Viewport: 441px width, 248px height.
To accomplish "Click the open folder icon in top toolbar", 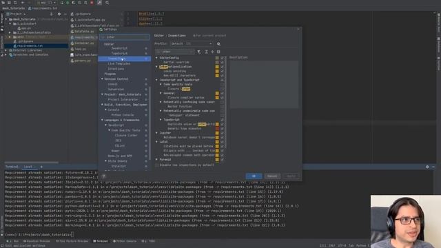I will [x=3, y=3].
